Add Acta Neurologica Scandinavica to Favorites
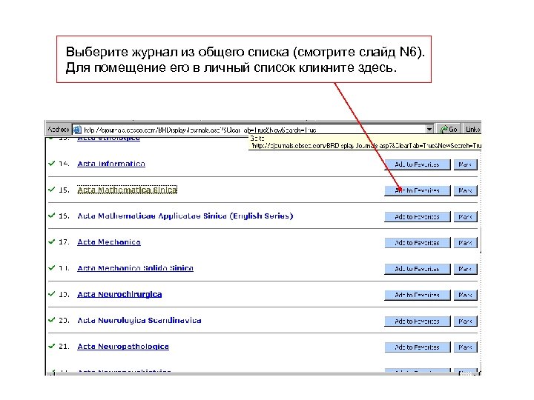This screenshot has width=534, height=400. [417, 321]
